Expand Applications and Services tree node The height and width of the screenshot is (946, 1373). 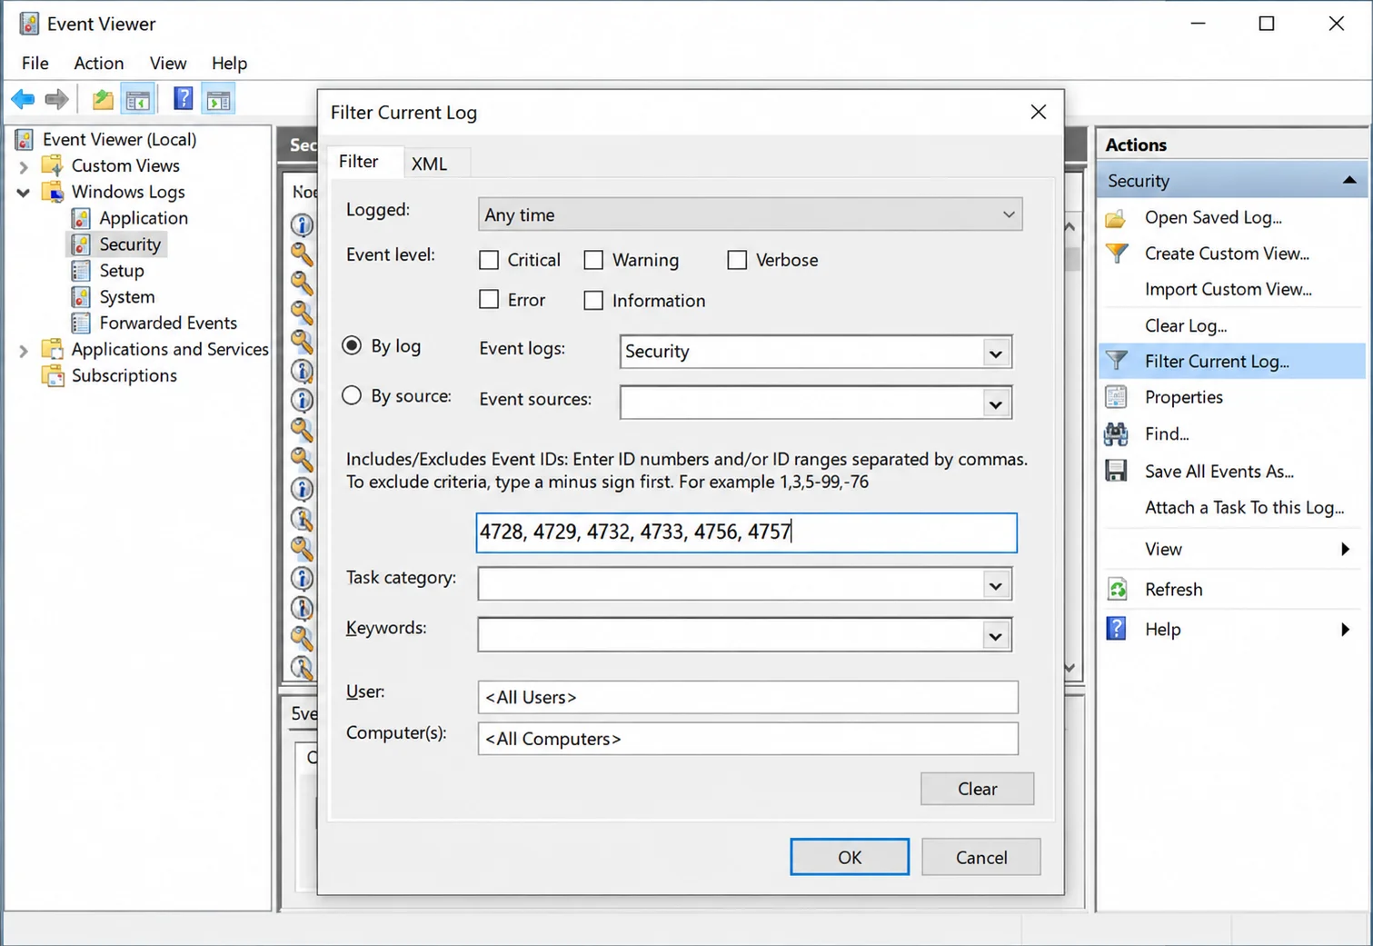[24, 350]
